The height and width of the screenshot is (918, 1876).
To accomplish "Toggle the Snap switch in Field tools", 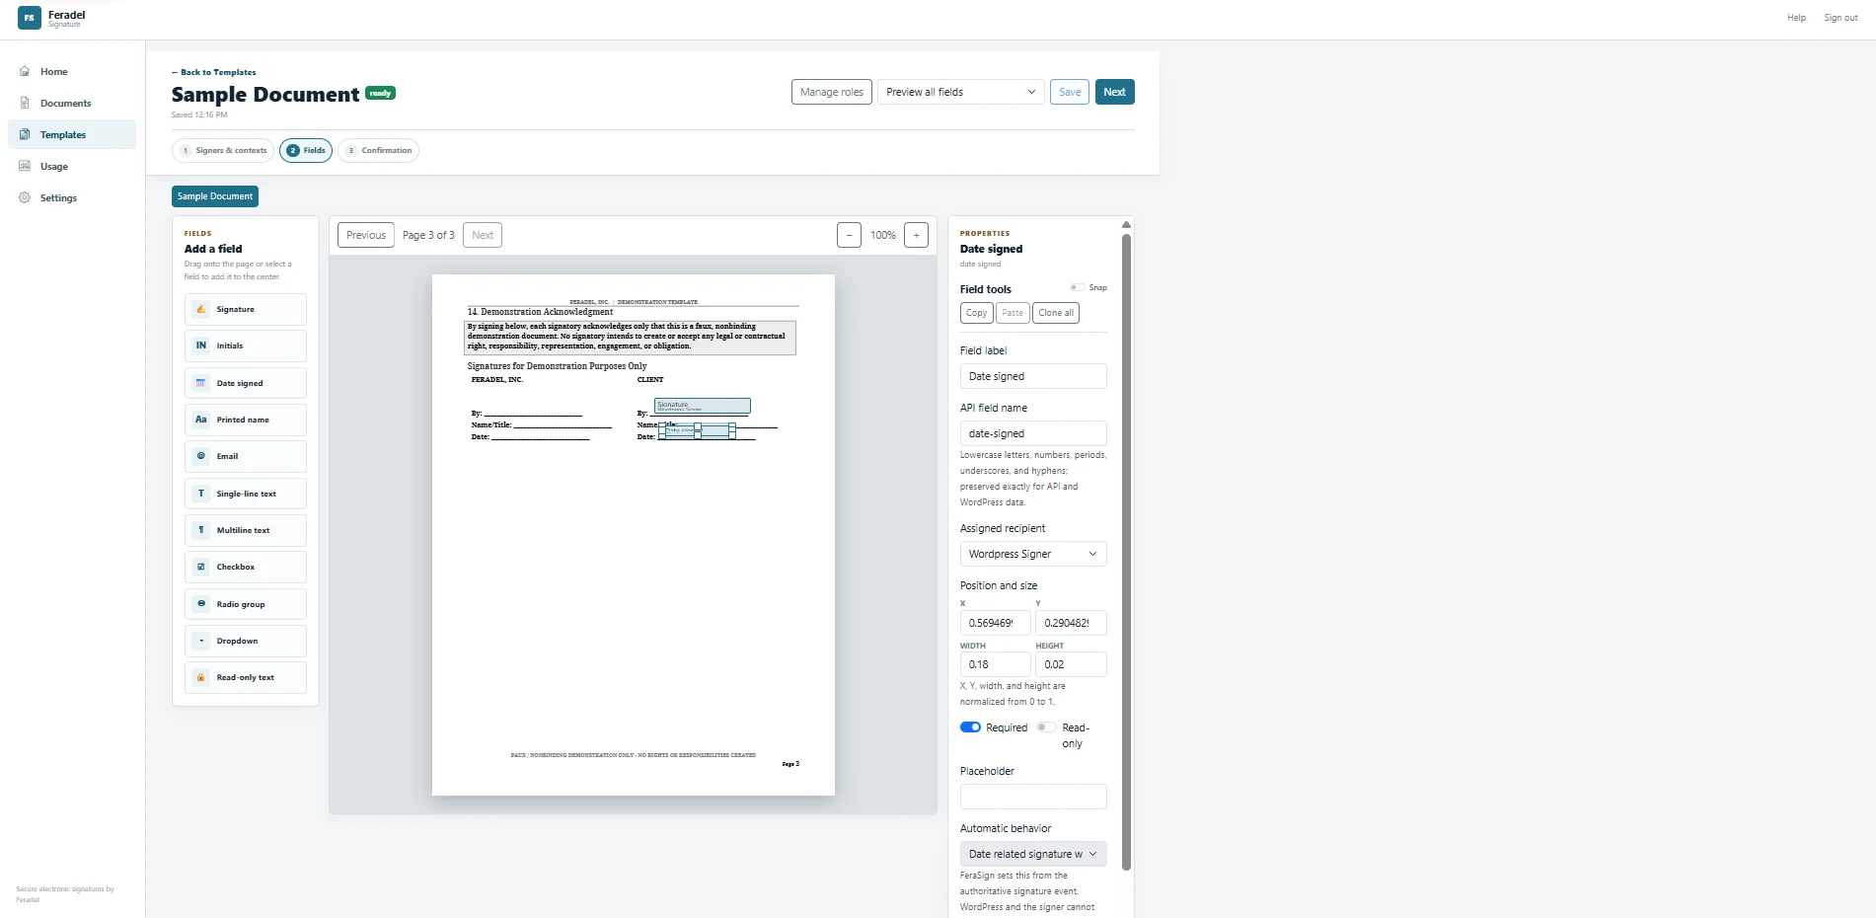I will click(x=1077, y=287).
